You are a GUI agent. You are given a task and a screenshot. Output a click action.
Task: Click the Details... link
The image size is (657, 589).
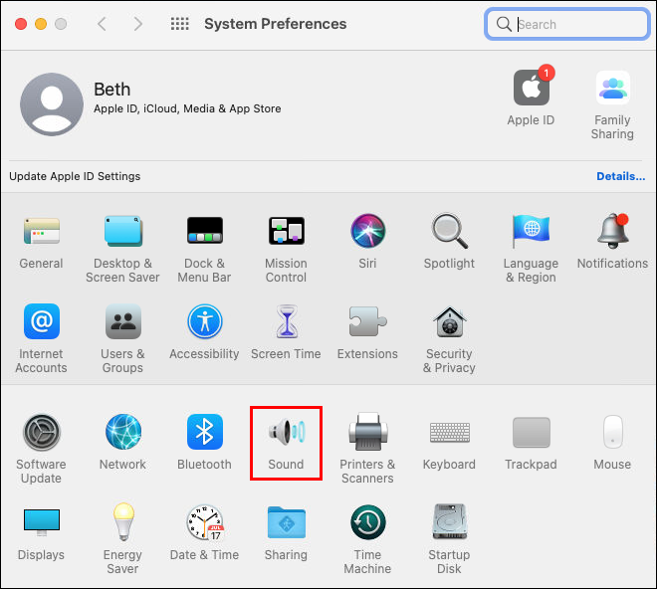(620, 176)
